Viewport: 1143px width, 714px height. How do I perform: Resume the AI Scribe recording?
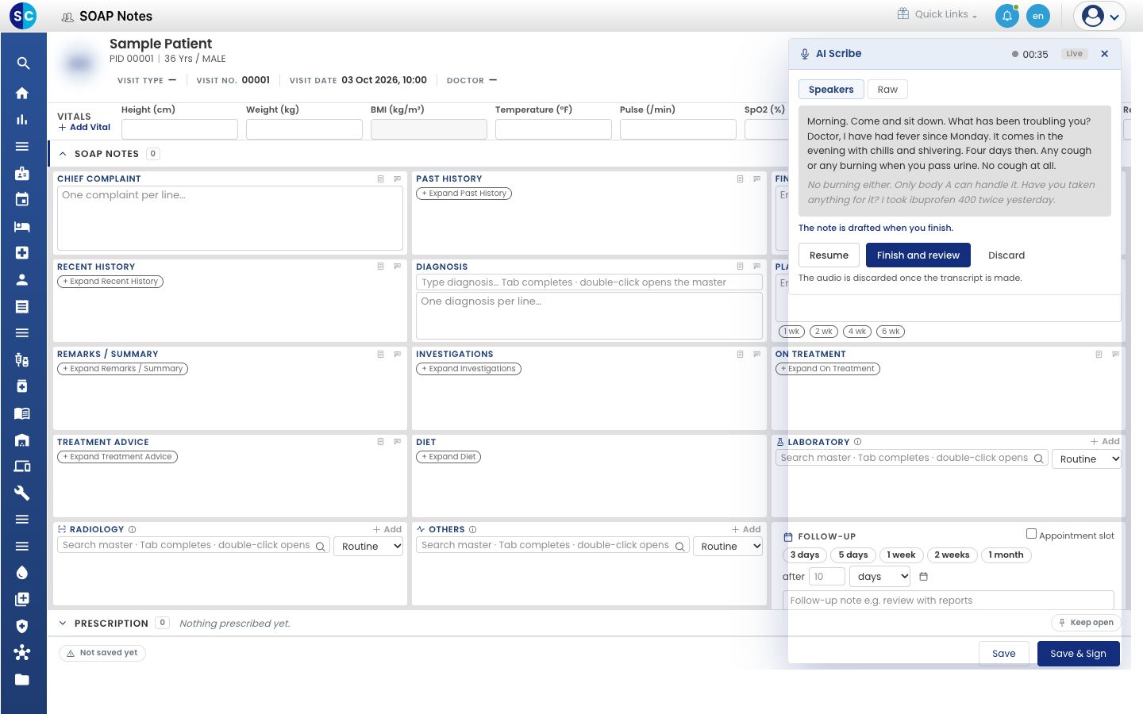829,255
